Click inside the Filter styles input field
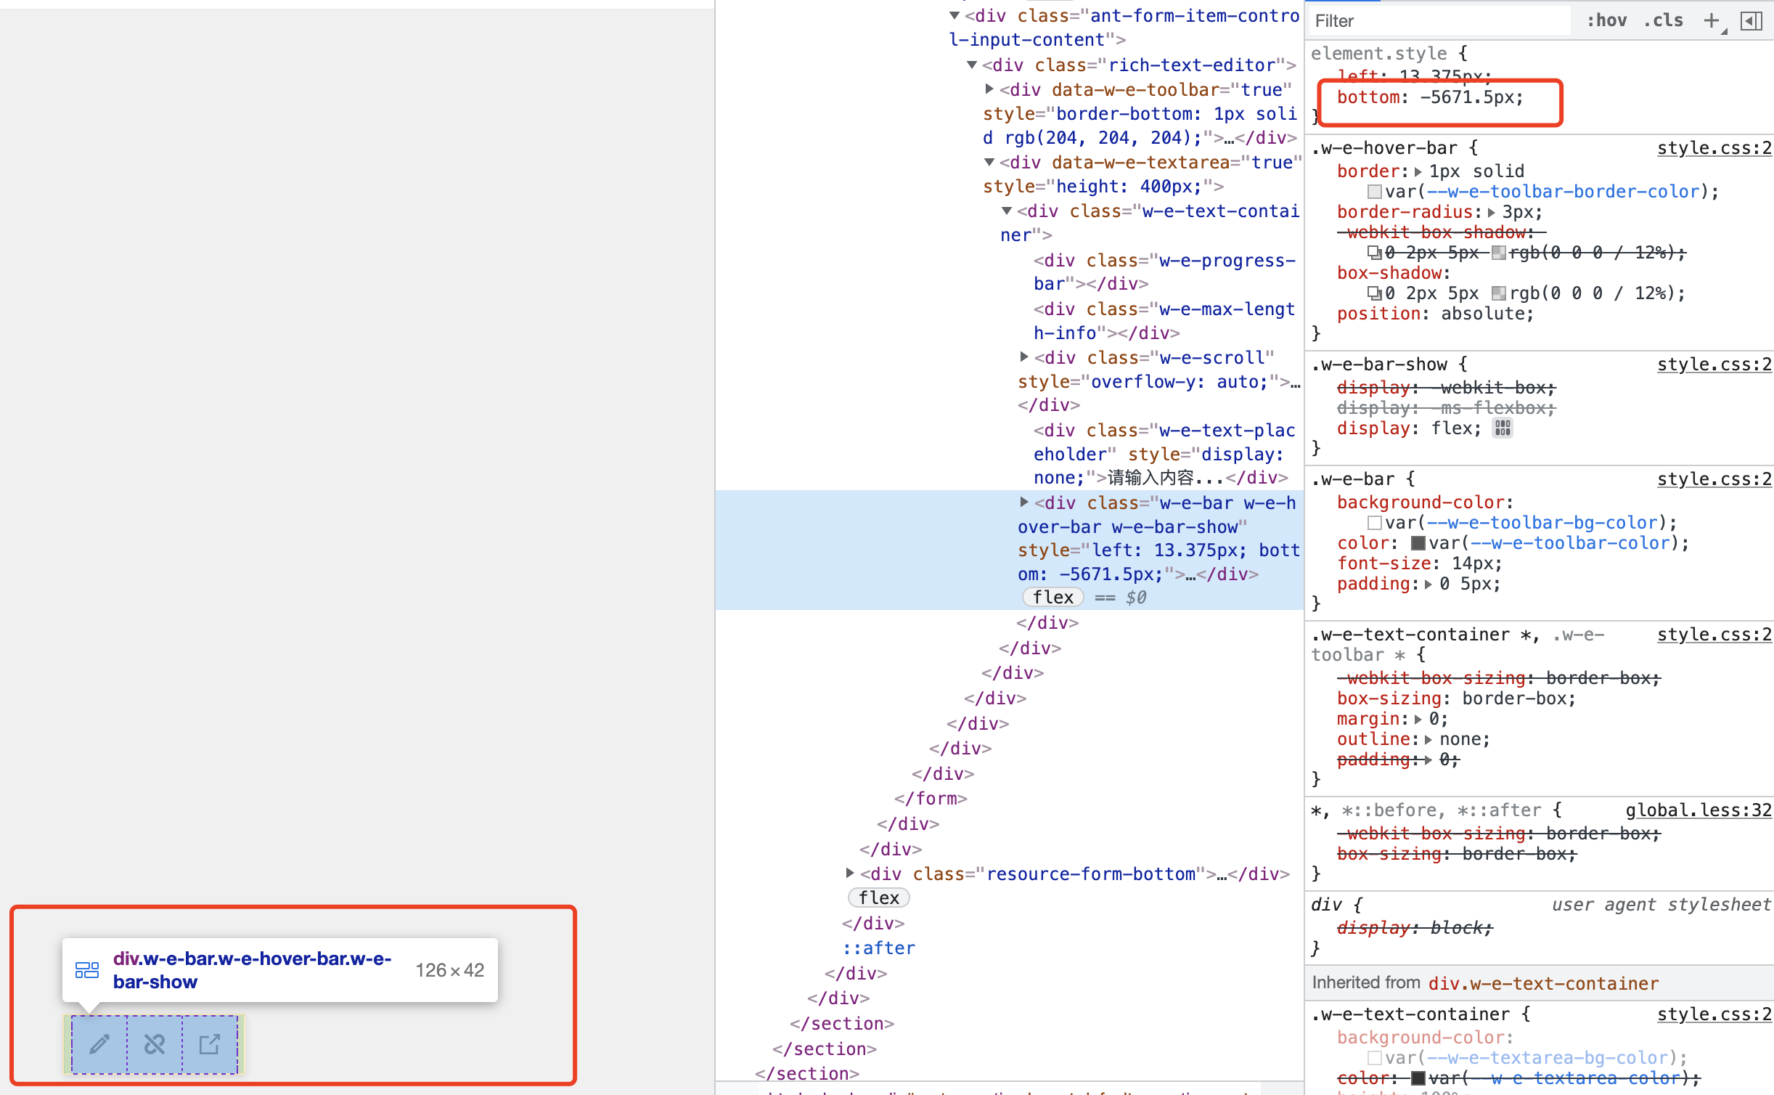Viewport: 1774px width, 1095px height. click(1437, 20)
